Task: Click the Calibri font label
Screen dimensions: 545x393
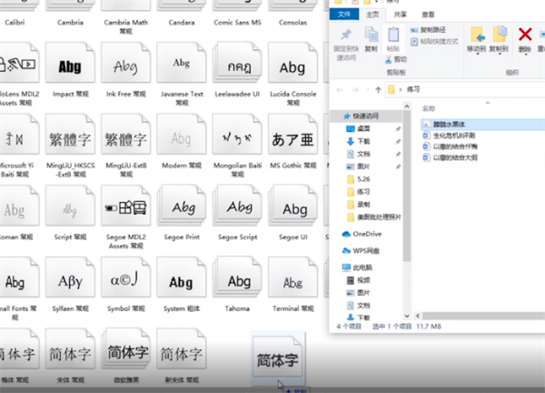Action: click(x=15, y=22)
